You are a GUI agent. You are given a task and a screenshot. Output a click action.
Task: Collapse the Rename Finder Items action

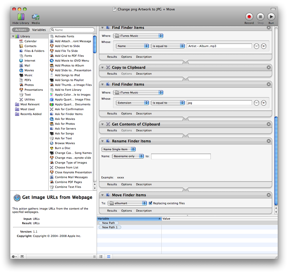click(103, 141)
